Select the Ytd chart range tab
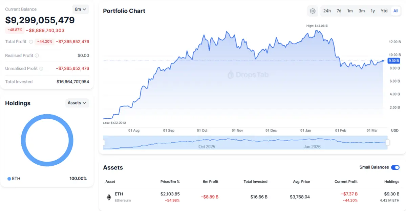 [x=384, y=11]
